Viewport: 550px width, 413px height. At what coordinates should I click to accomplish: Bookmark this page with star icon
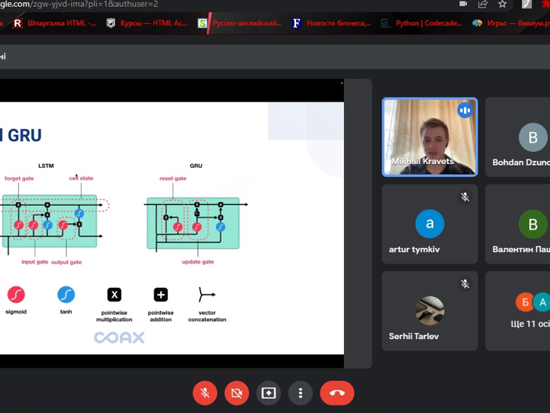click(x=503, y=5)
